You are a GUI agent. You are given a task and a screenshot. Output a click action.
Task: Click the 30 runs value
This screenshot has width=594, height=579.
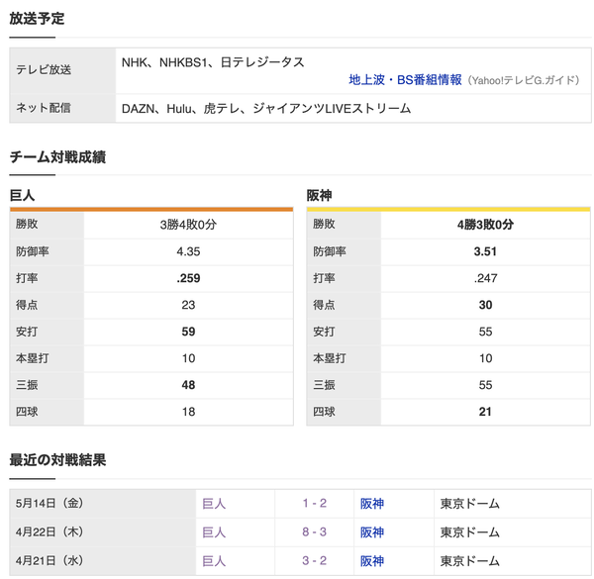tap(485, 305)
